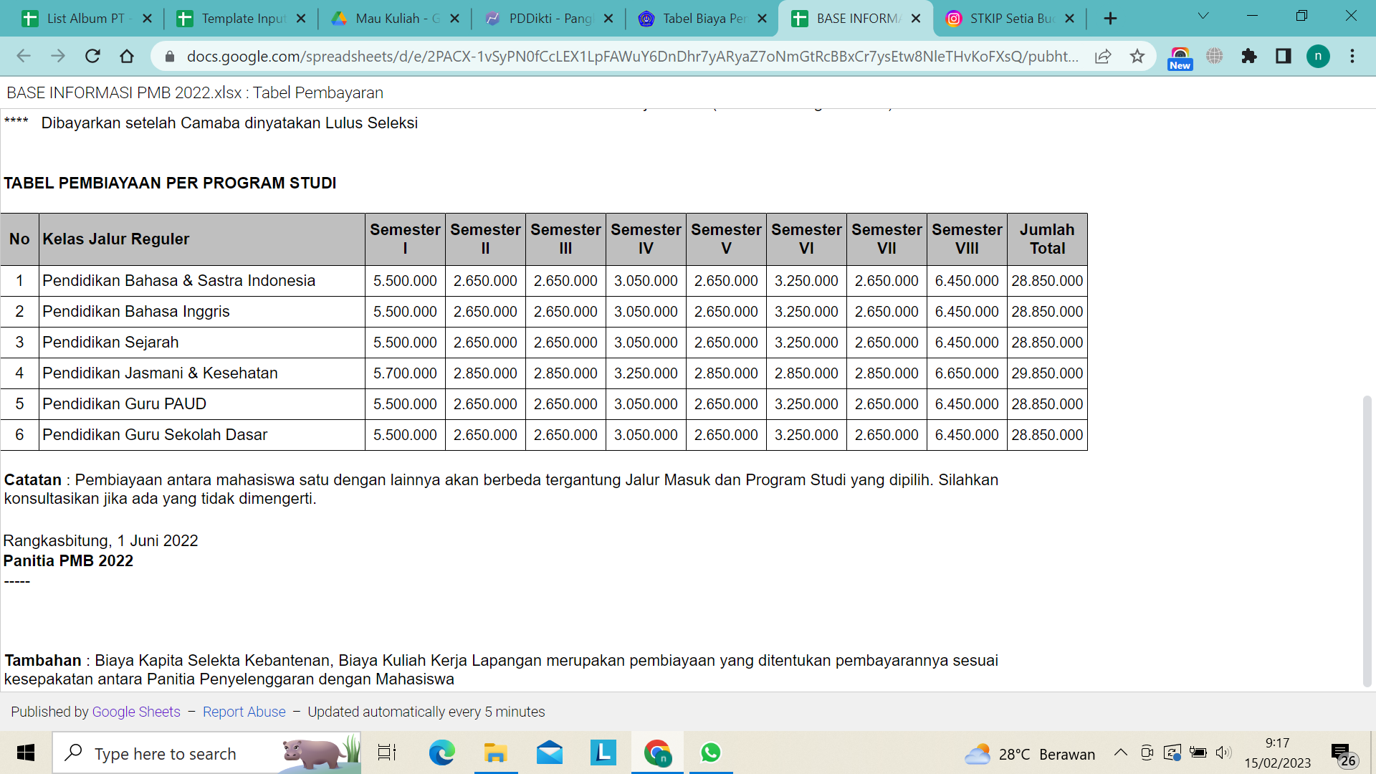Open WhatsApp from the taskbar
1376x774 pixels.
710,752
